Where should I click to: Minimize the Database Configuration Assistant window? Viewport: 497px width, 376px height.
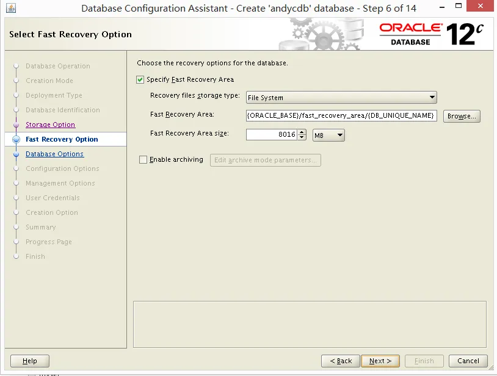(442, 6)
